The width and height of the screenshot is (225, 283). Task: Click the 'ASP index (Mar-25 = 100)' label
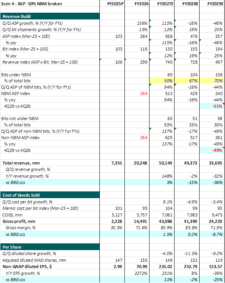click(x=26, y=36)
